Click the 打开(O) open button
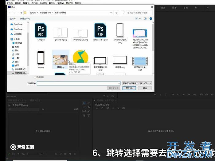215x161 pixels. (129, 88)
